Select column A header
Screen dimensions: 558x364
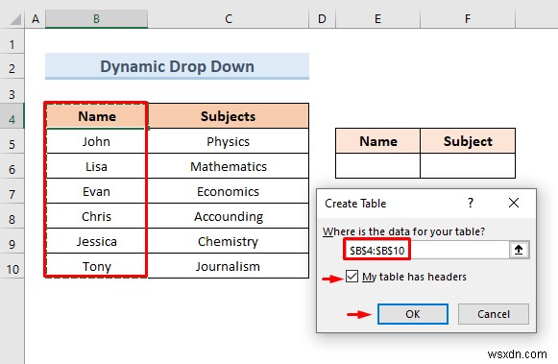(35, 19)
